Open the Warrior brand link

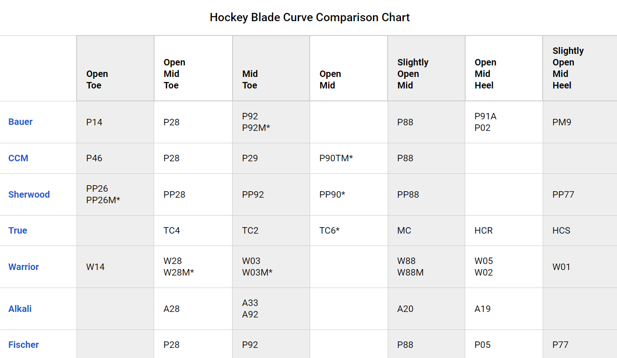24,267
